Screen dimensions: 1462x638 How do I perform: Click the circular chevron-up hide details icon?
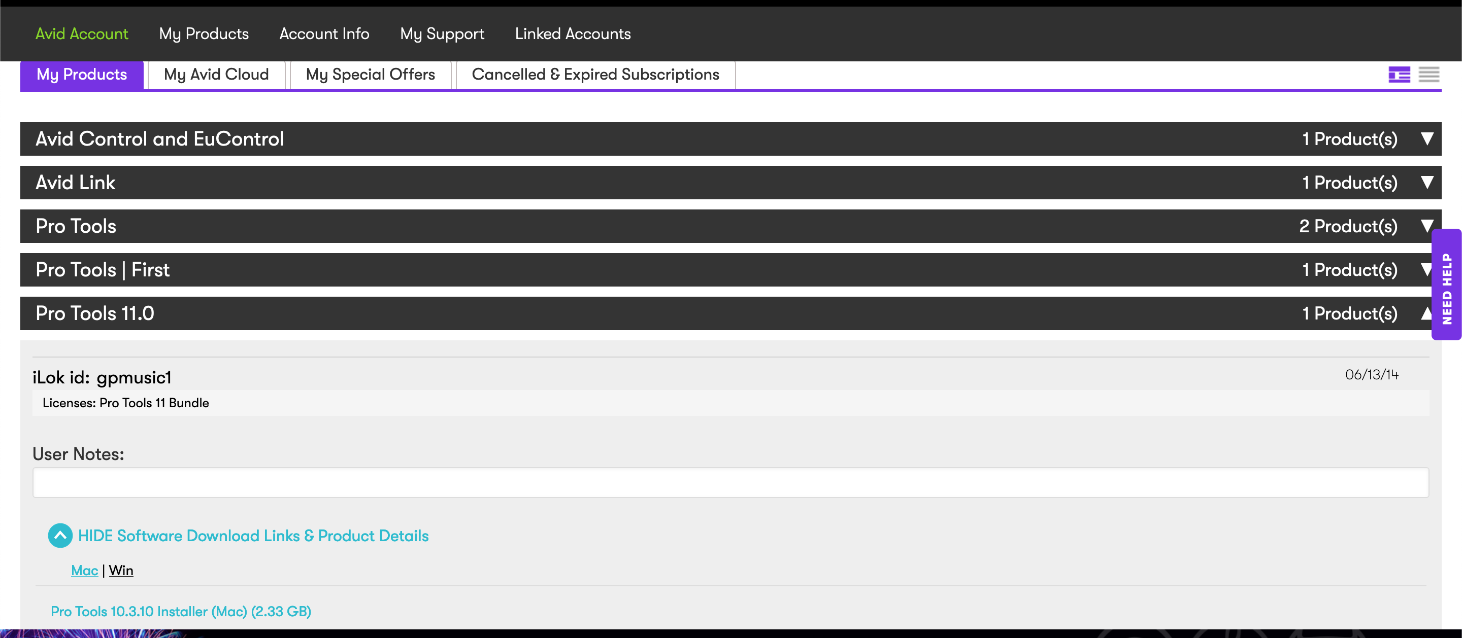coord(60,536)
